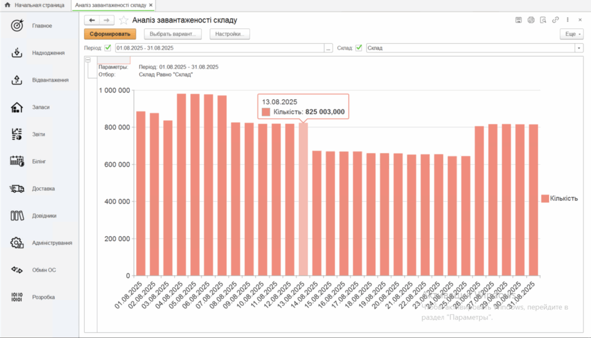591x338 pixels.
Task: Add report to favorites with star icon
Action: pos(124,20)
